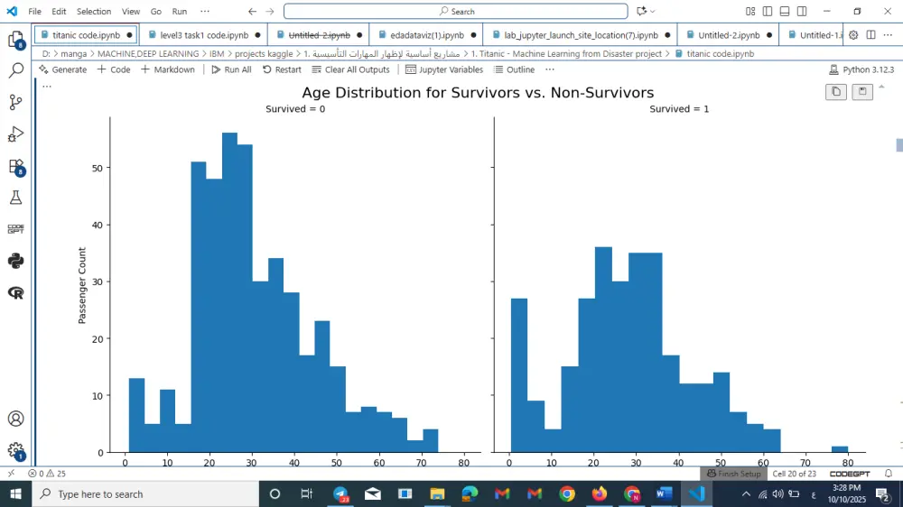Screen dimensions: 903x507
Task: Open the cell output more actions ellipsis
Action: (47, 87)
